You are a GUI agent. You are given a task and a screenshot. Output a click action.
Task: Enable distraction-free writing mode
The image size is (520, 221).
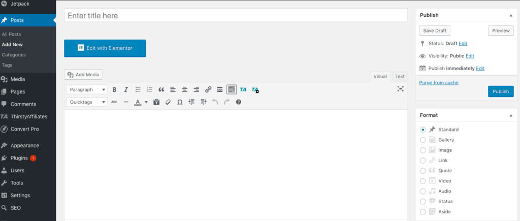401,88
